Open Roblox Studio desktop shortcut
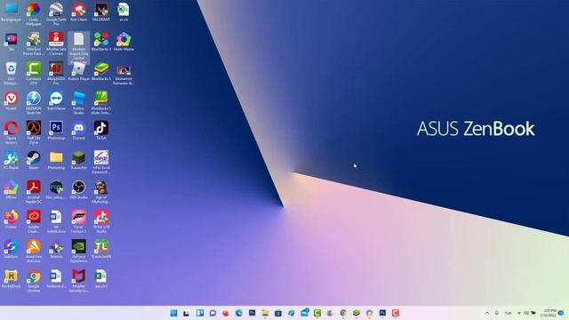The width and height of the screenshot is (569, 320). [x=78, y=102]
